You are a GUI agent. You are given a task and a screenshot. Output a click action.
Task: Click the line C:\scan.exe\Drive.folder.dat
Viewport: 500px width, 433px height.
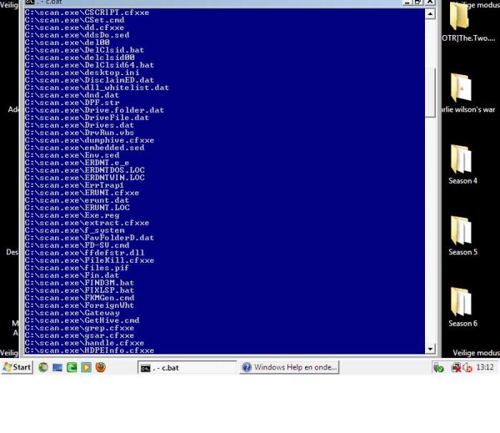coord(94,111)
